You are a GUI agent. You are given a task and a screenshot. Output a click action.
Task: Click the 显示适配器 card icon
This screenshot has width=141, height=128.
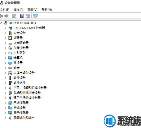(10, 113)
